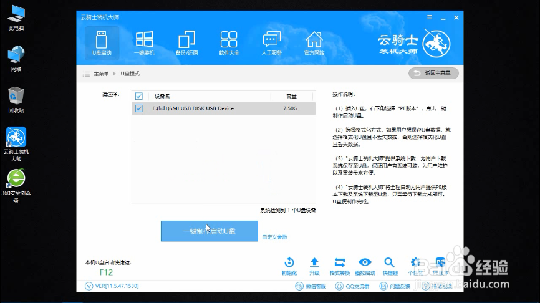The width and height of the screenshot is (540, 303).
Task: Open the 云骑士装机大师 desktop shortcut
Action: pyautogui.click(x=16, y=144)
